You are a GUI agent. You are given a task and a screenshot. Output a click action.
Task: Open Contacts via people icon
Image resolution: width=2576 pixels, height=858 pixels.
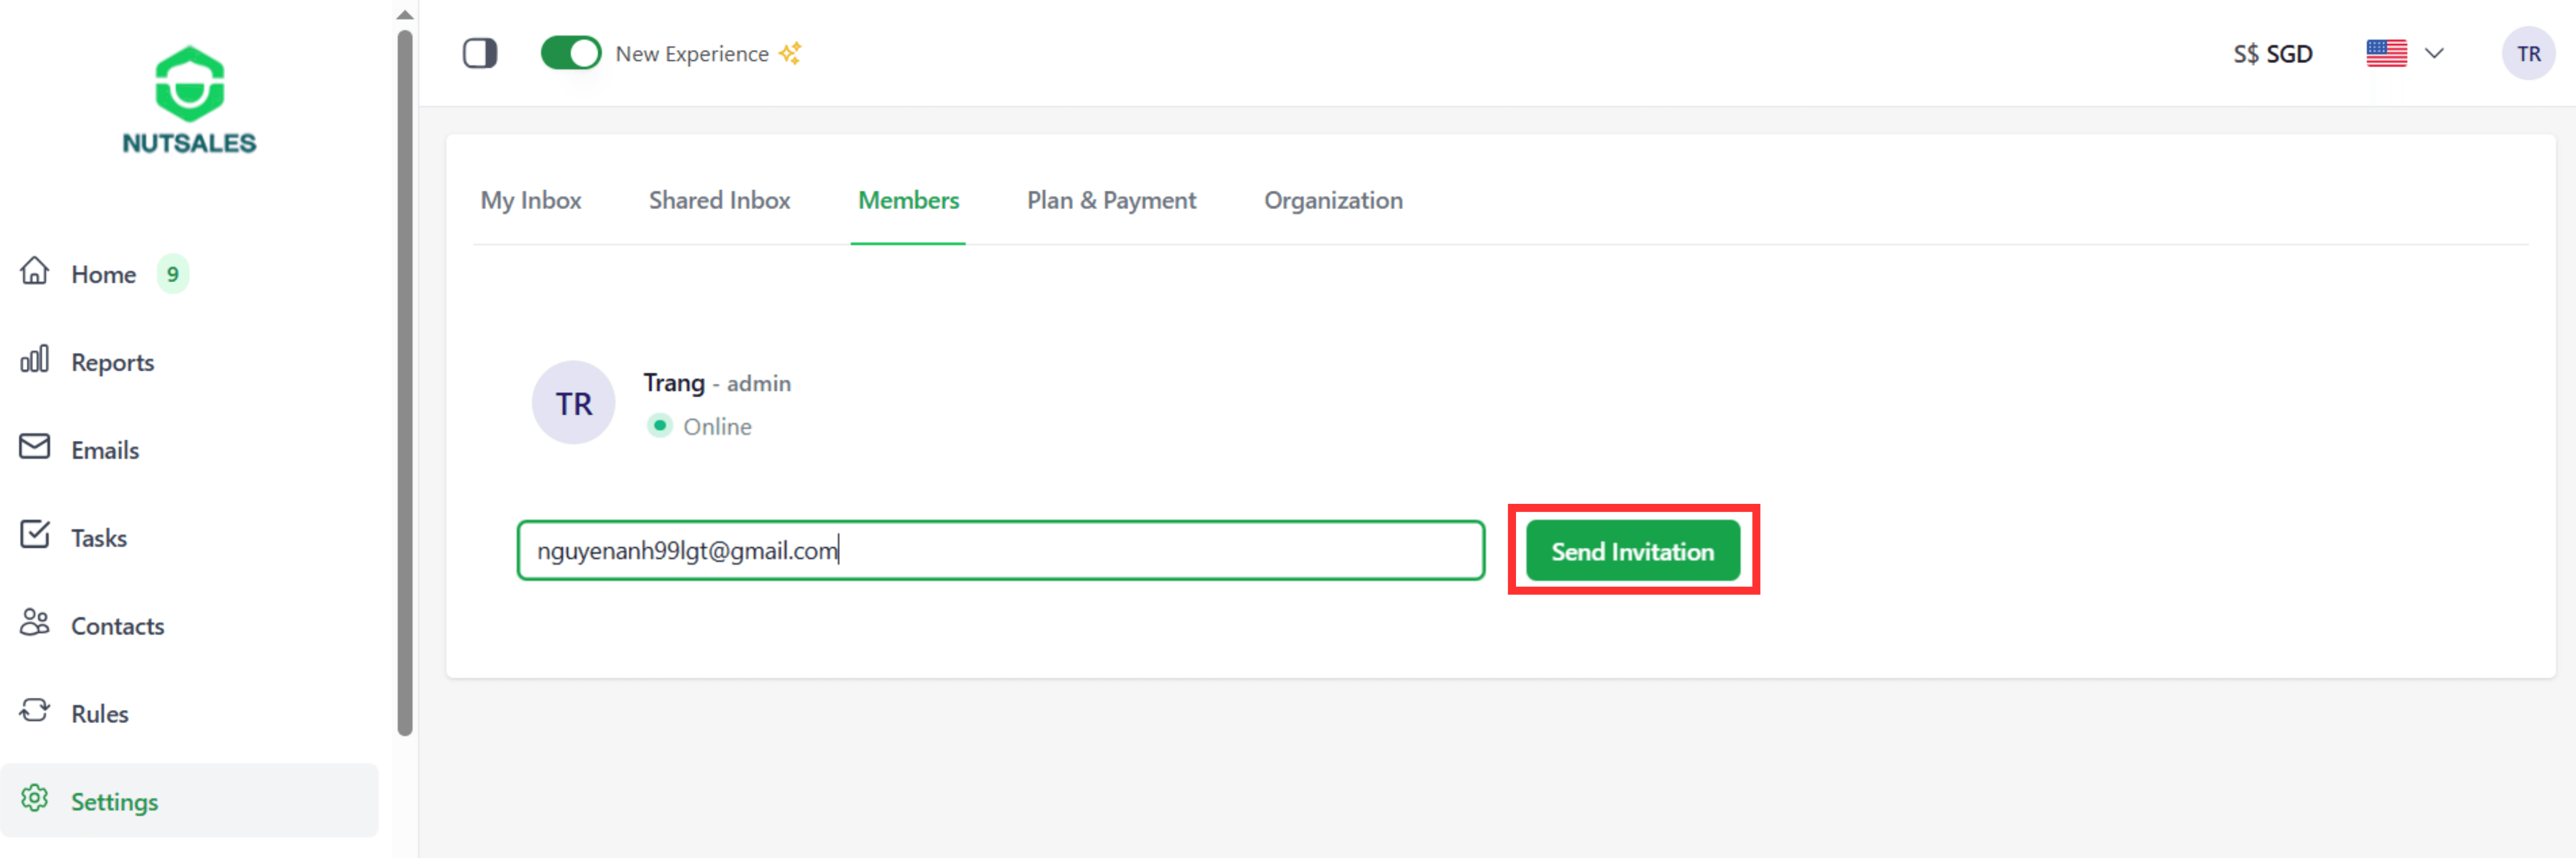(x=35, y=623)
